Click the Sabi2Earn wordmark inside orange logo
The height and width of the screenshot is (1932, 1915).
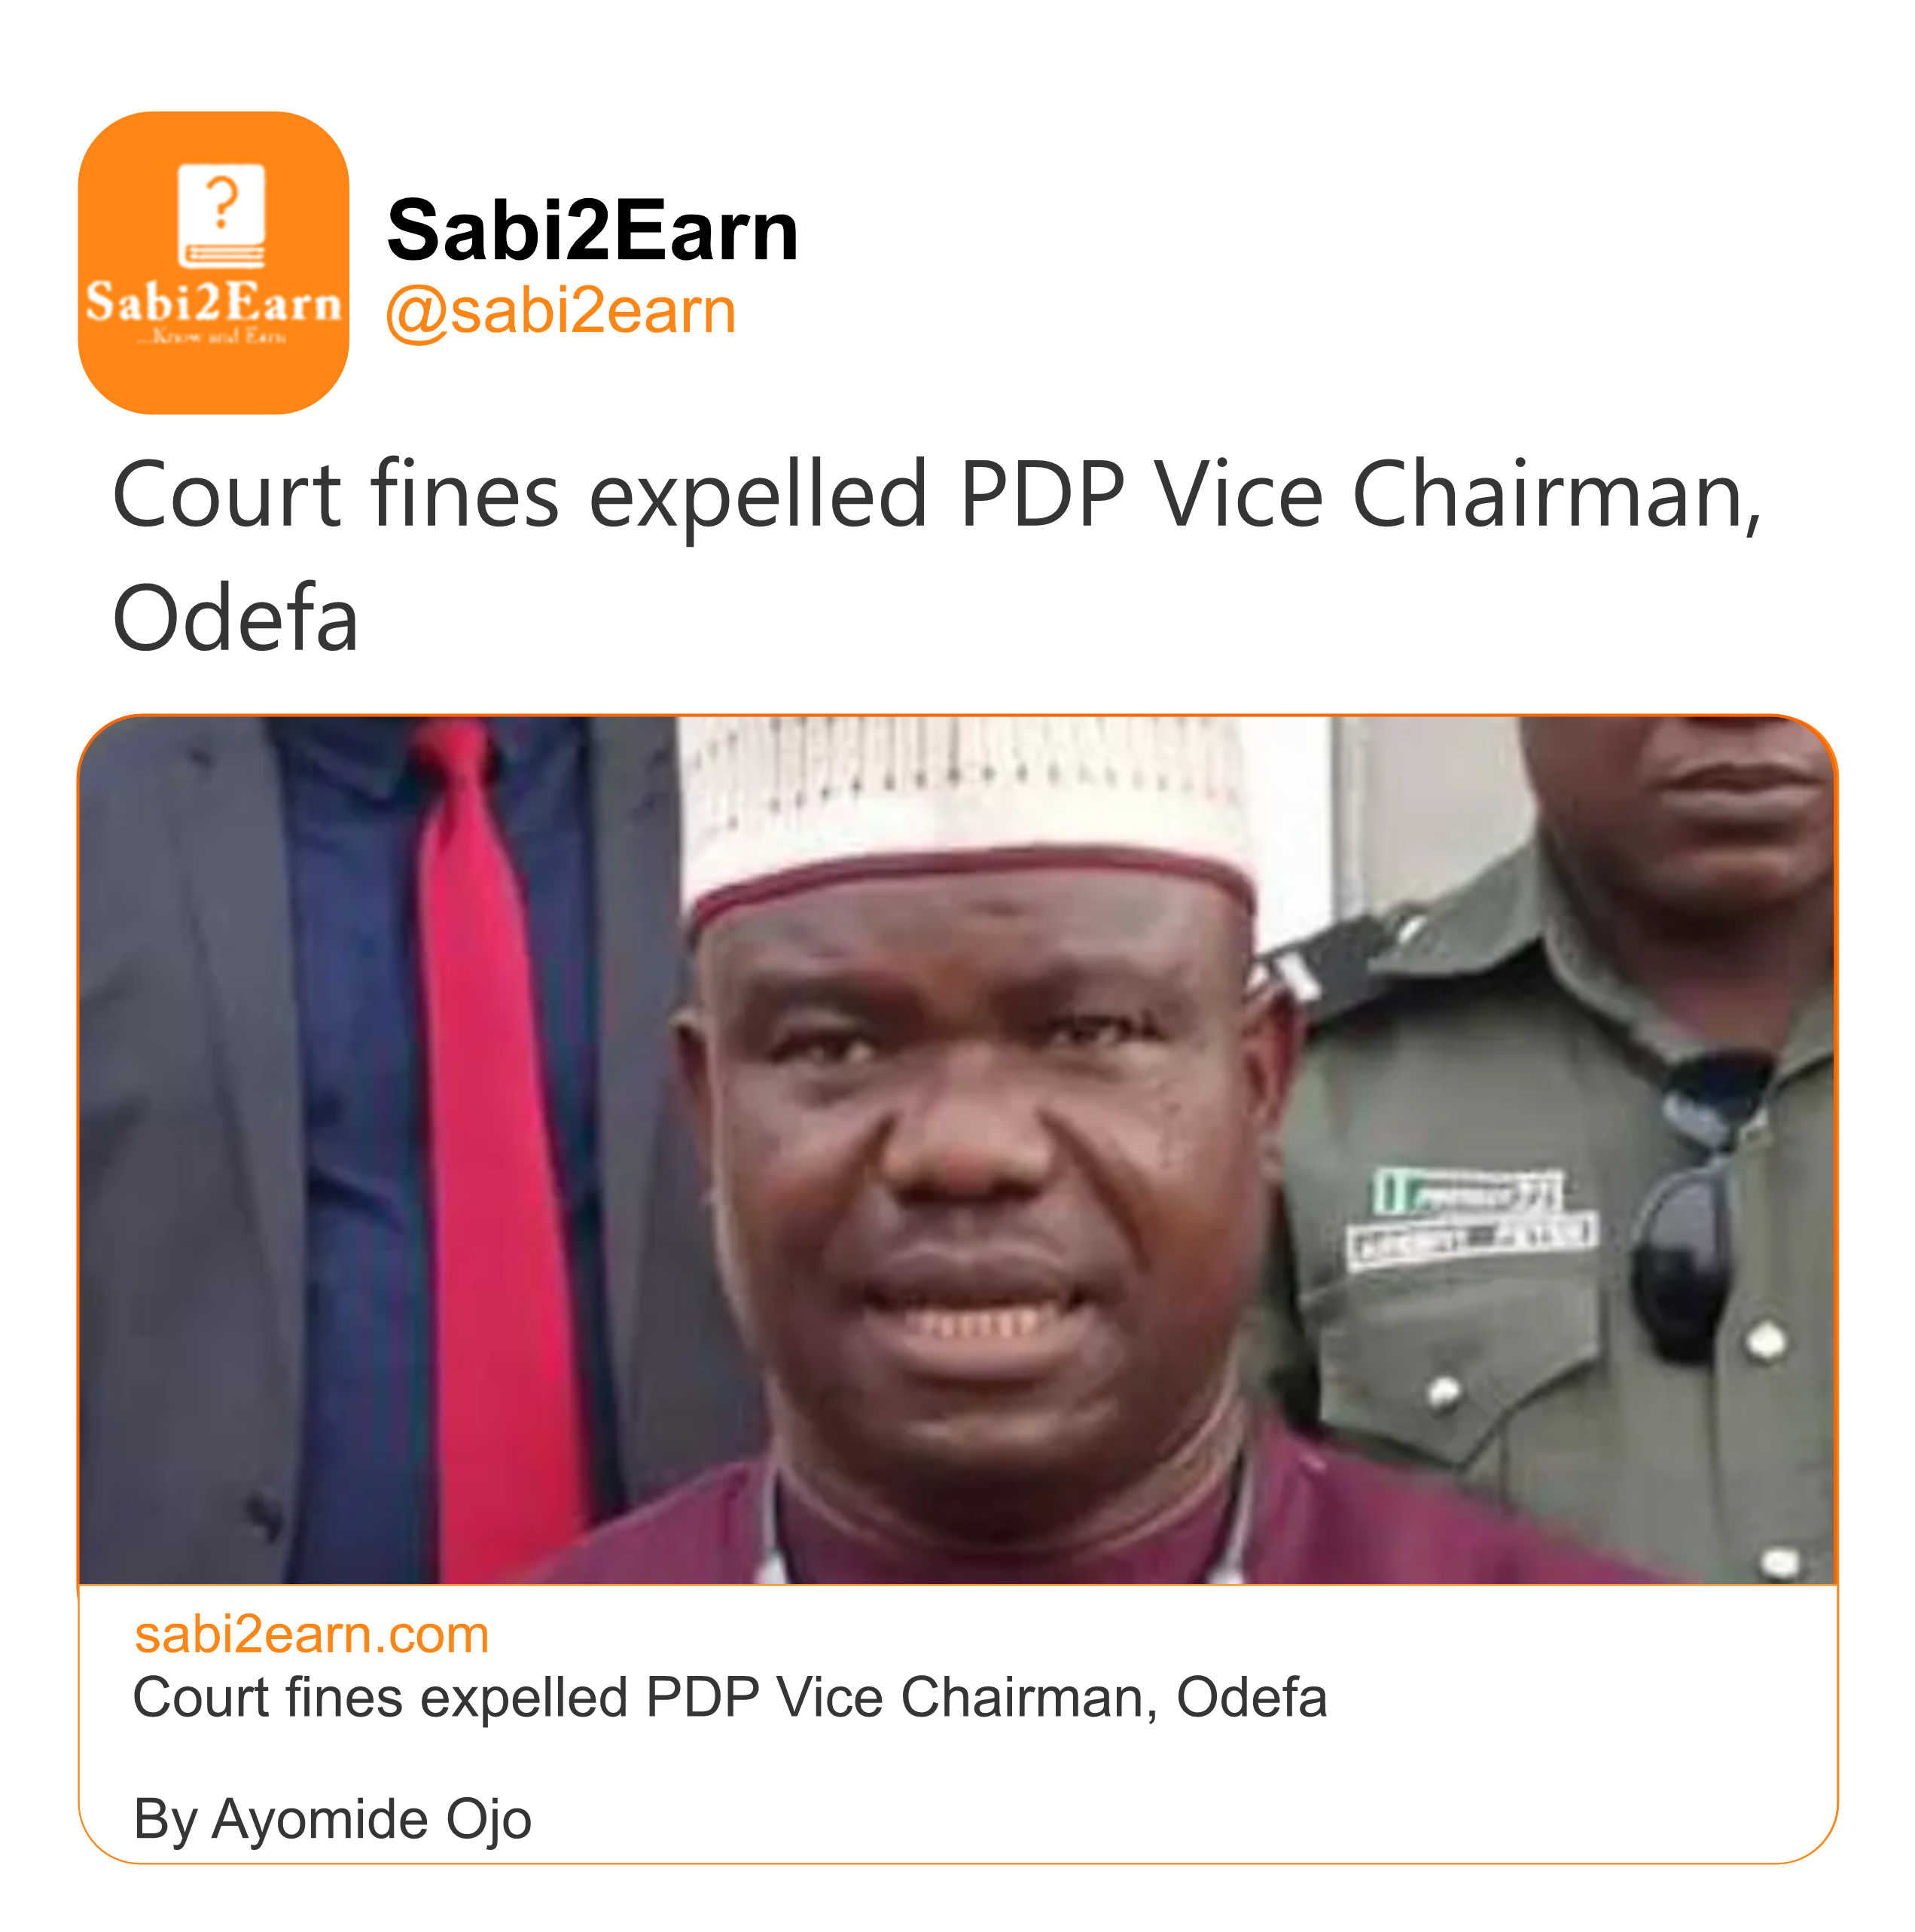click(213, 302)
